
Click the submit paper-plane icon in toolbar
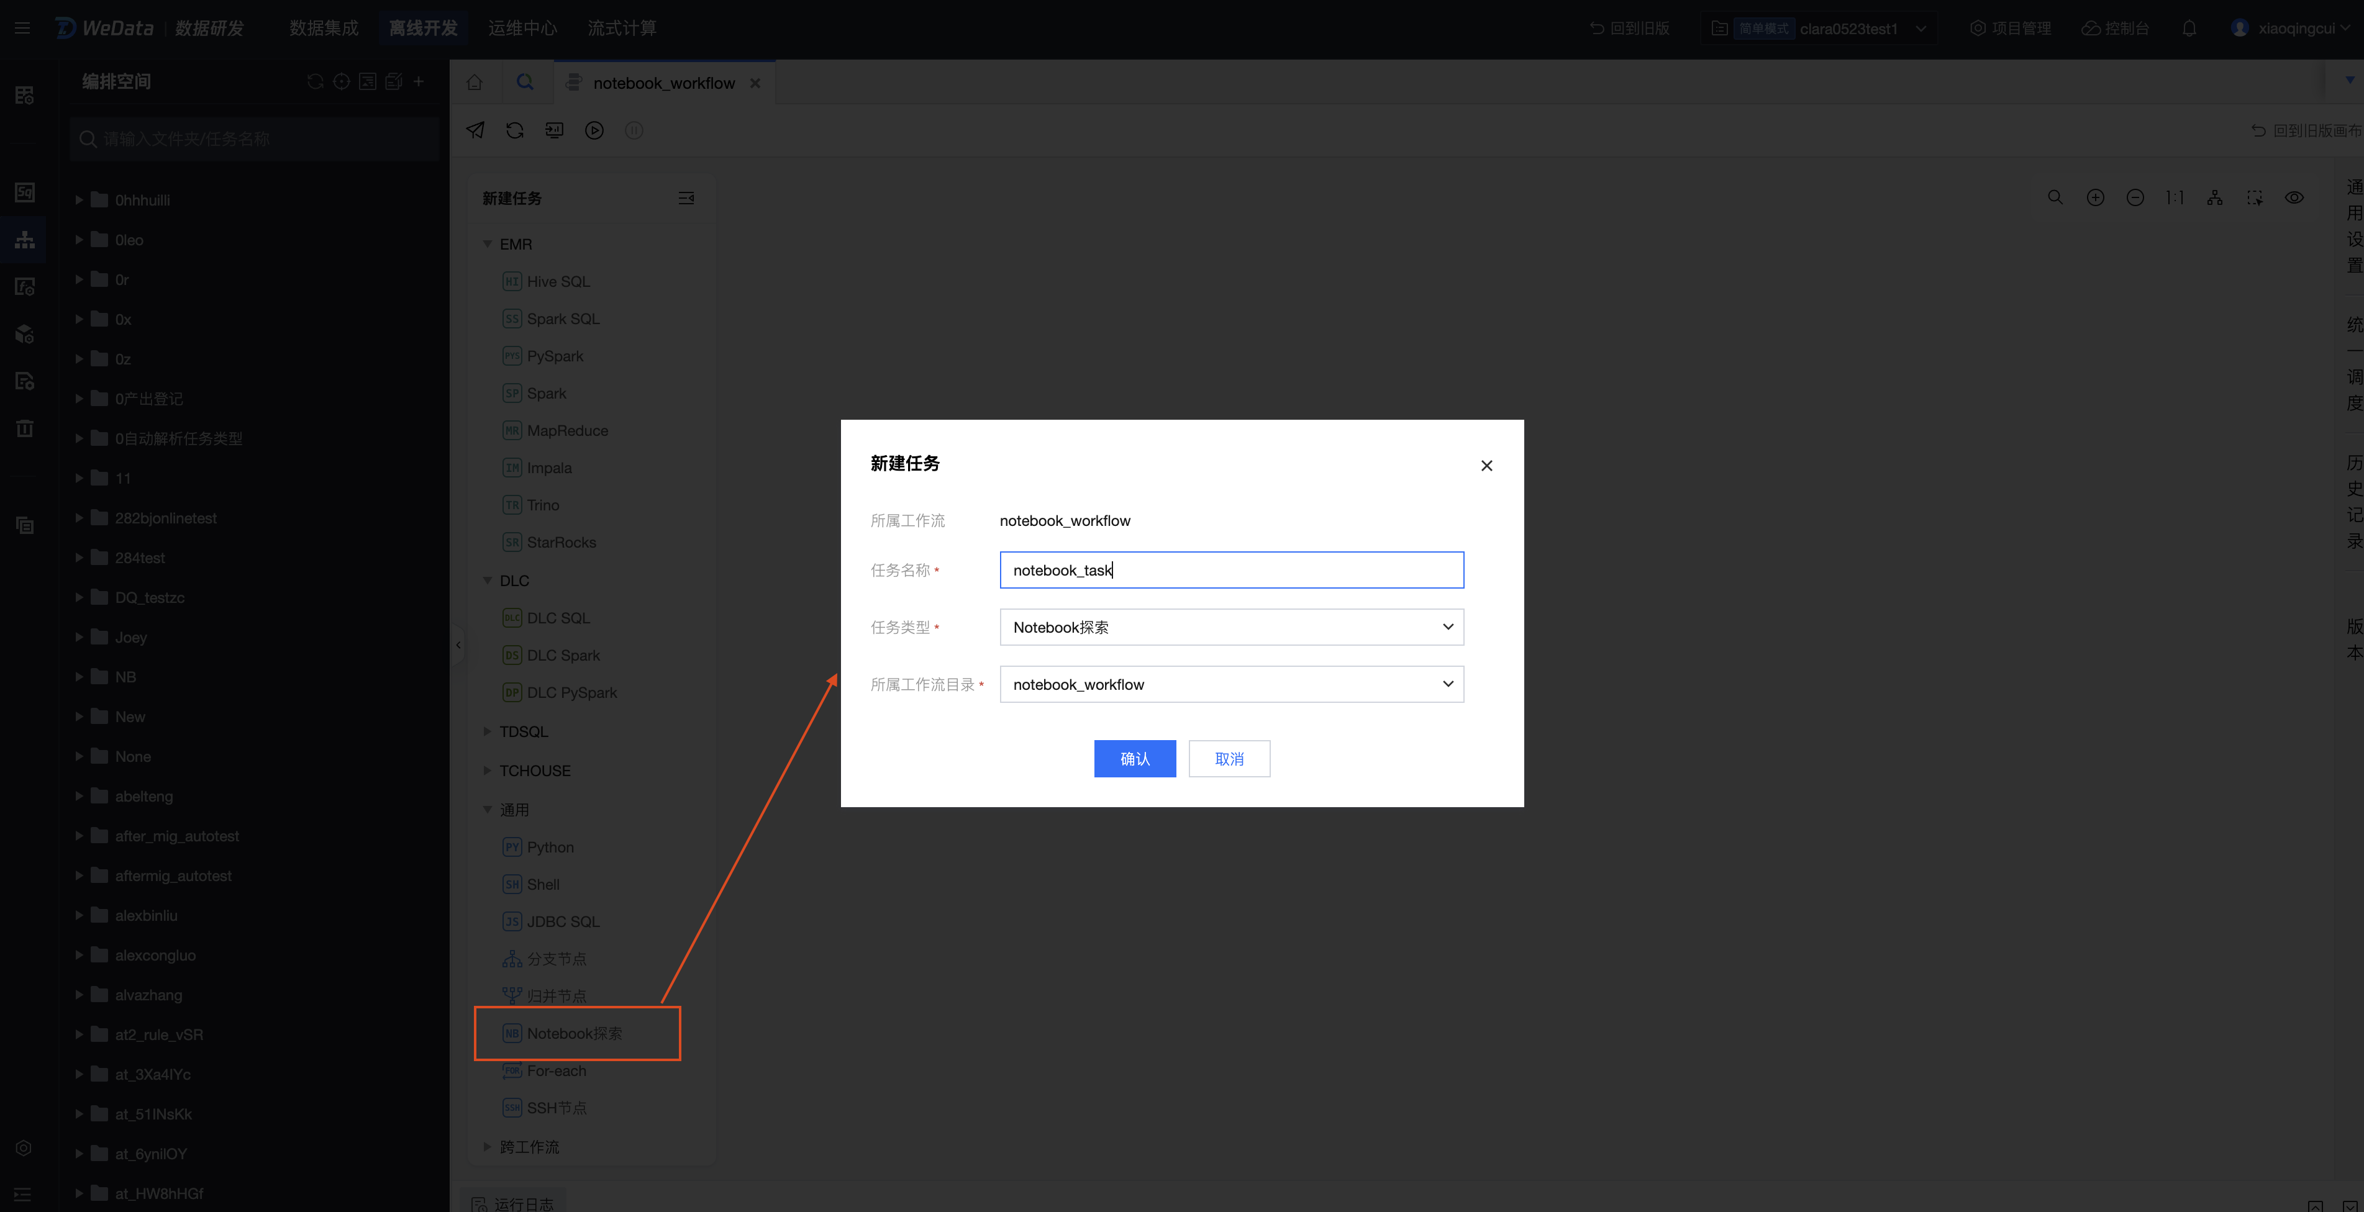click(x=475, y=130)
